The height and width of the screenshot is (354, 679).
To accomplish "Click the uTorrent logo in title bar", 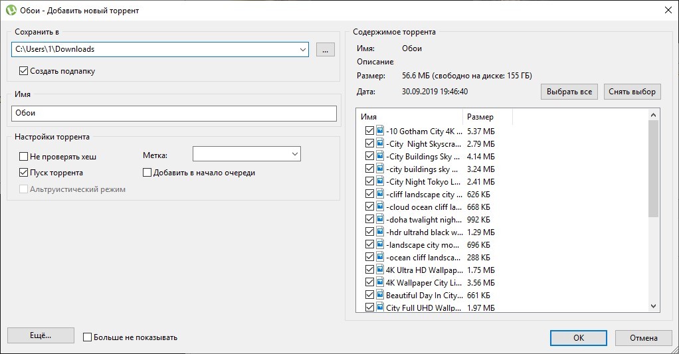I will (11, 11).
